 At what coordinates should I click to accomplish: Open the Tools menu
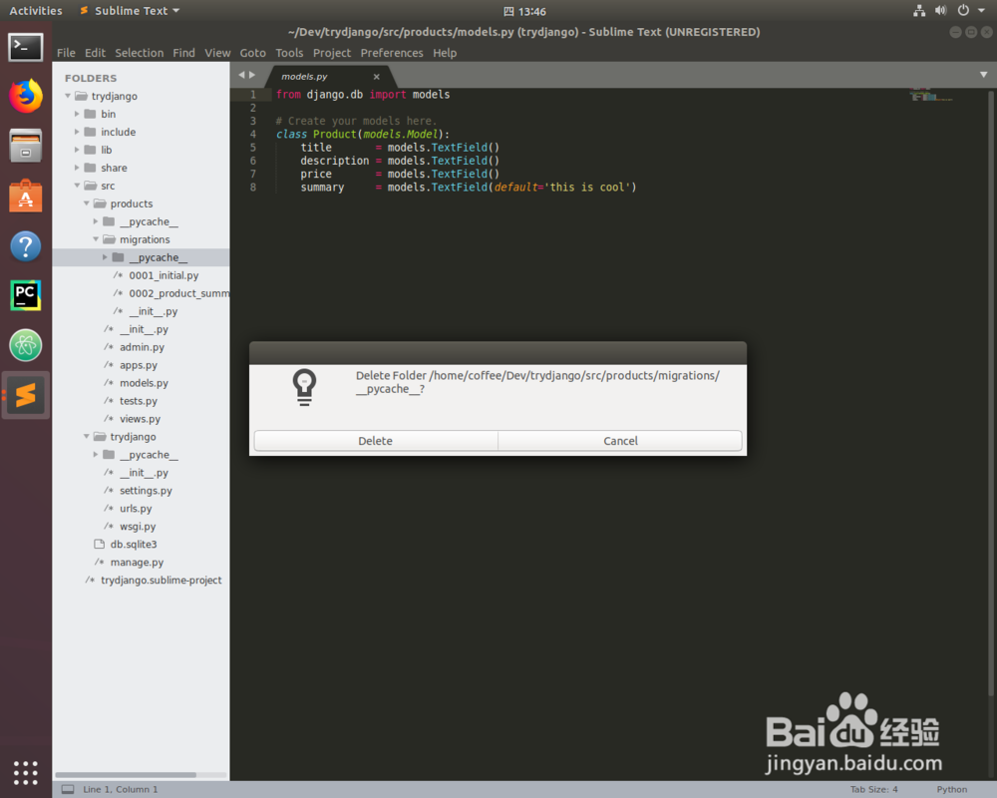click(x=289, y=53)
